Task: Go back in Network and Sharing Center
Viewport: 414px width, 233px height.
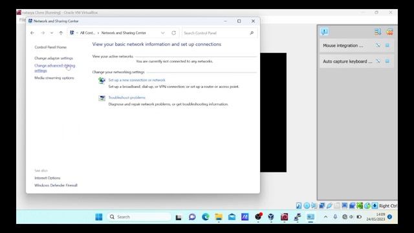Action: pos(32,33)
